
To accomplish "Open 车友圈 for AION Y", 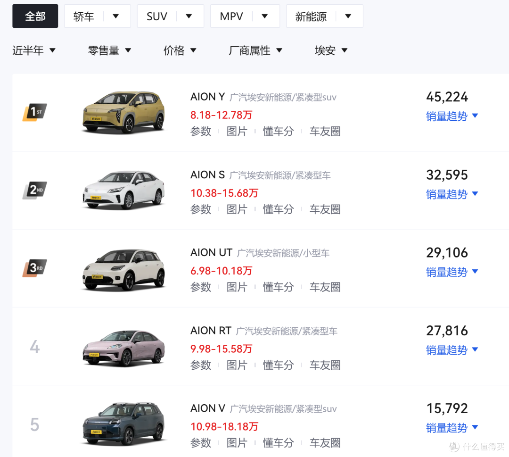I will [325, 131].
